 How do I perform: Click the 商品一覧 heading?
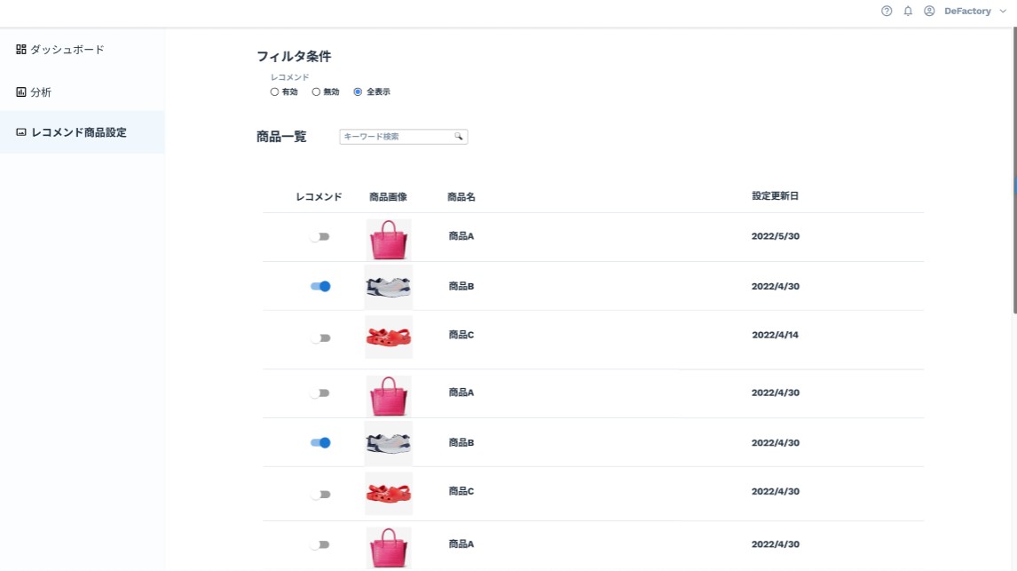tap(281, 137)
